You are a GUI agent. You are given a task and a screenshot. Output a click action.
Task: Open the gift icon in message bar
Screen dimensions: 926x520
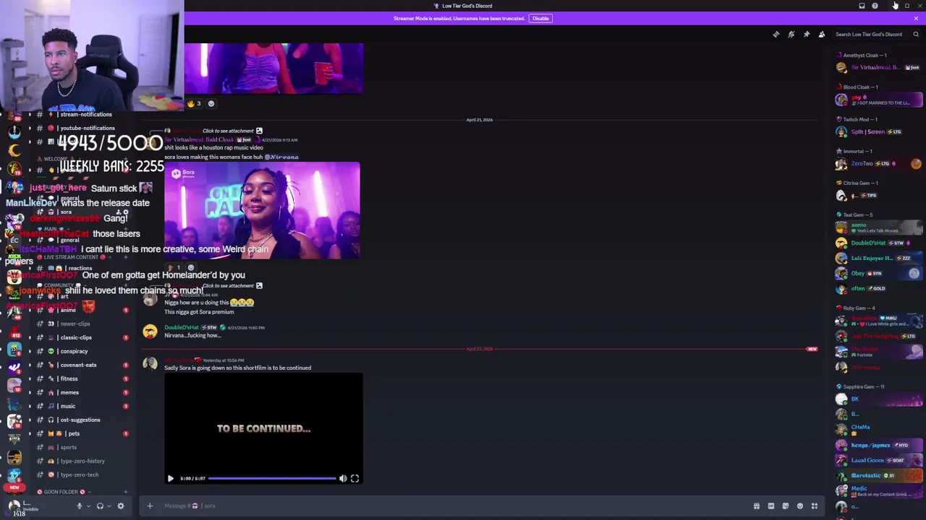point(757,506)
